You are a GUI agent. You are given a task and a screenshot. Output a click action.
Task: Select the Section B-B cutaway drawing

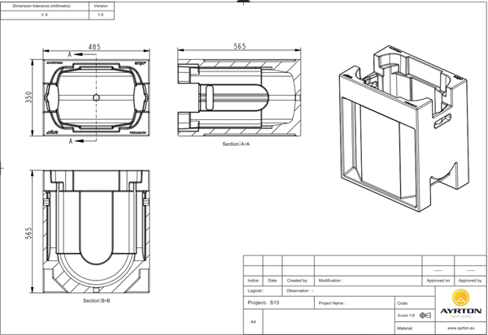pos(96,231)
